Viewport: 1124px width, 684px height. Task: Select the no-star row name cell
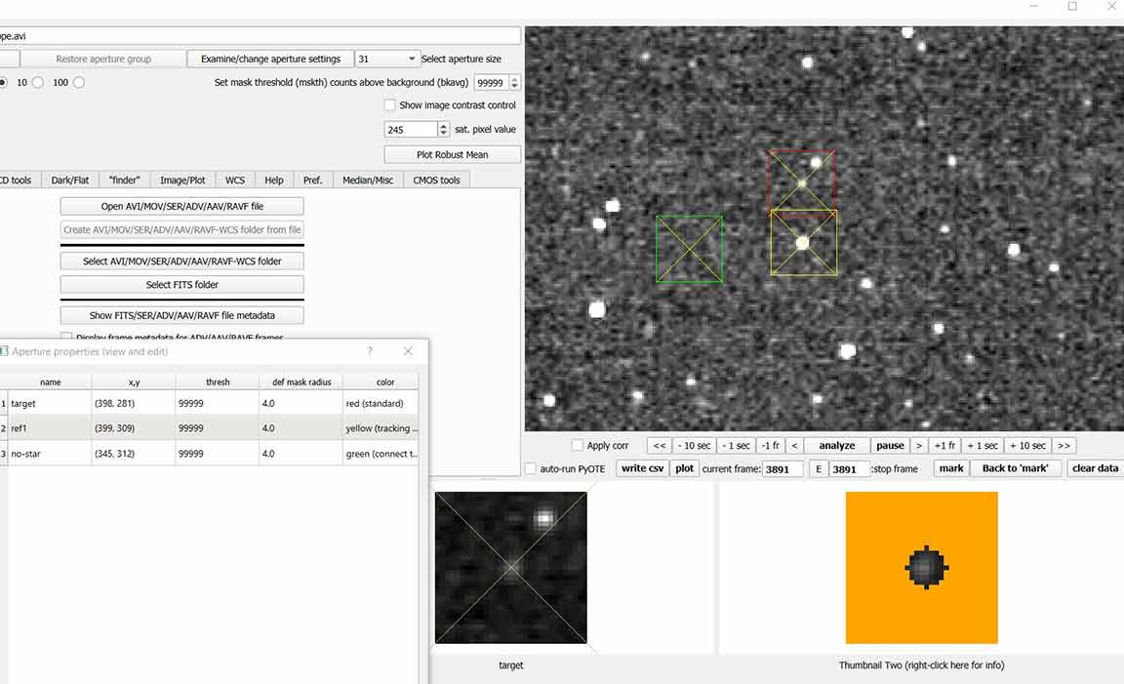tap(50, 453)
